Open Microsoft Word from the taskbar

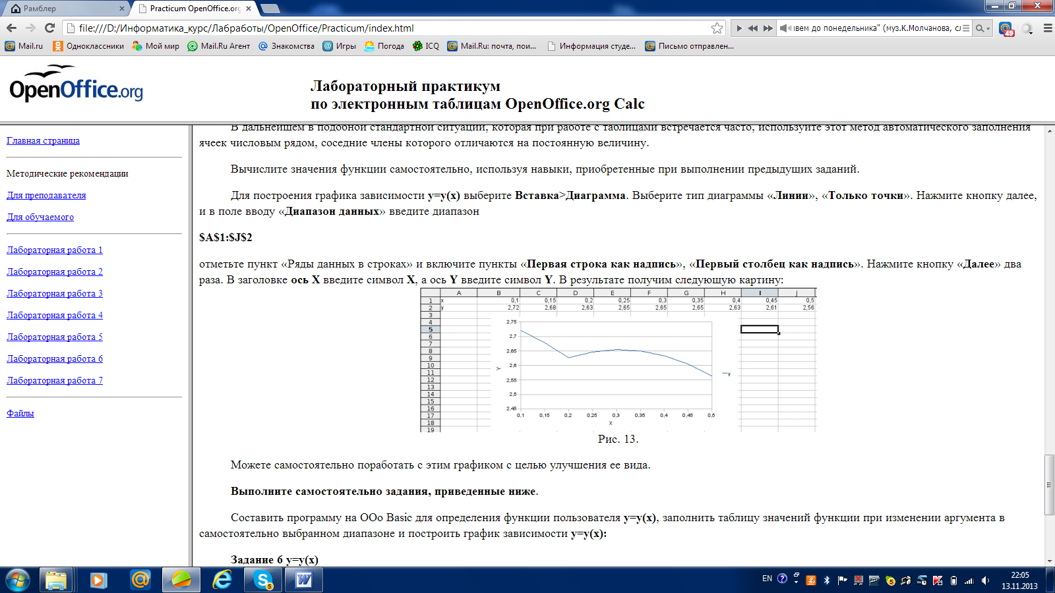(304, 580)
